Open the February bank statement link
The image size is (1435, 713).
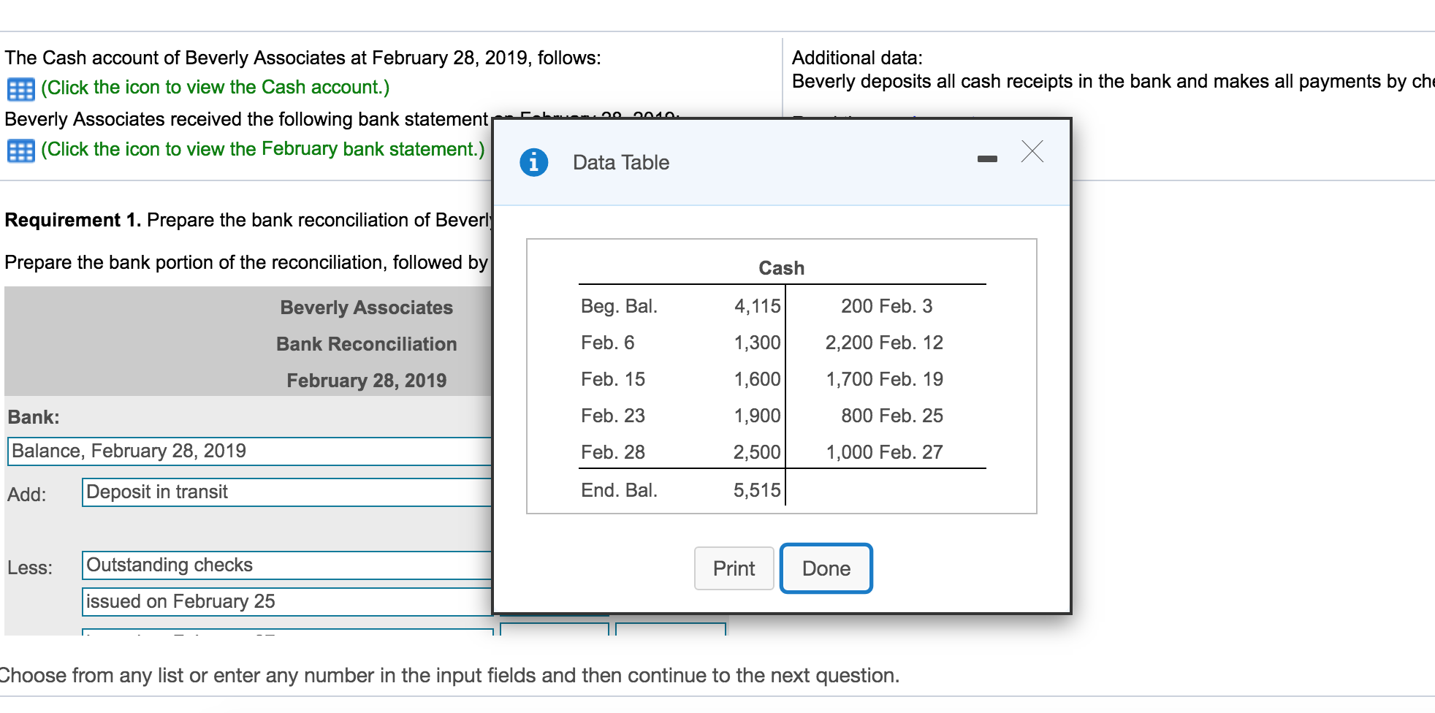[263, 149]
